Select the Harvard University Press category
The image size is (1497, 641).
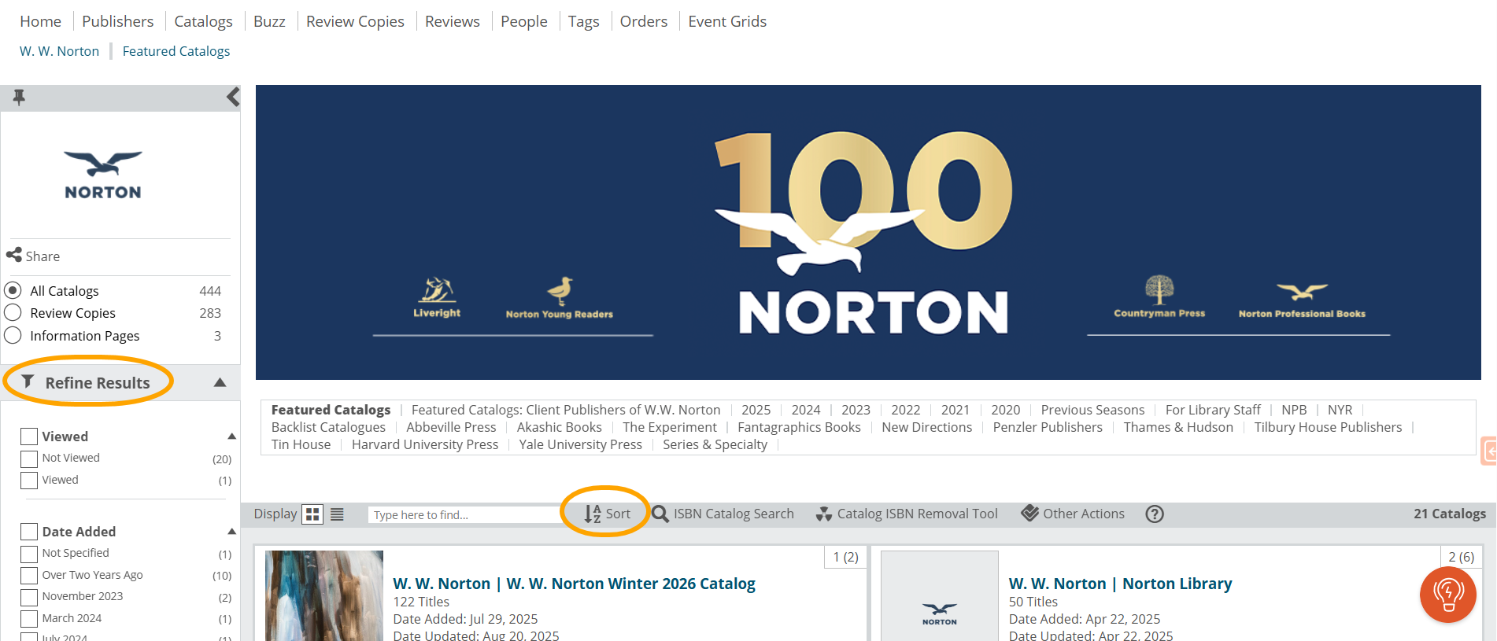click(x=425, y=444)
